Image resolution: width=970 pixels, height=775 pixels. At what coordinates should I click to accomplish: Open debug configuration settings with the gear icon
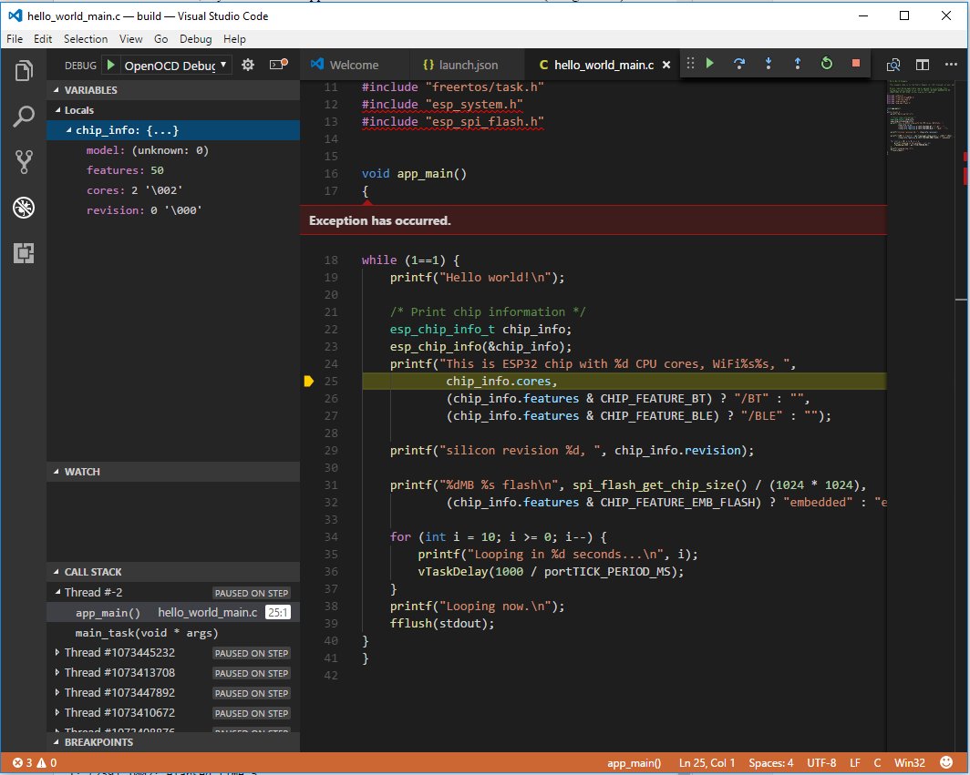(x=247, y=65)
